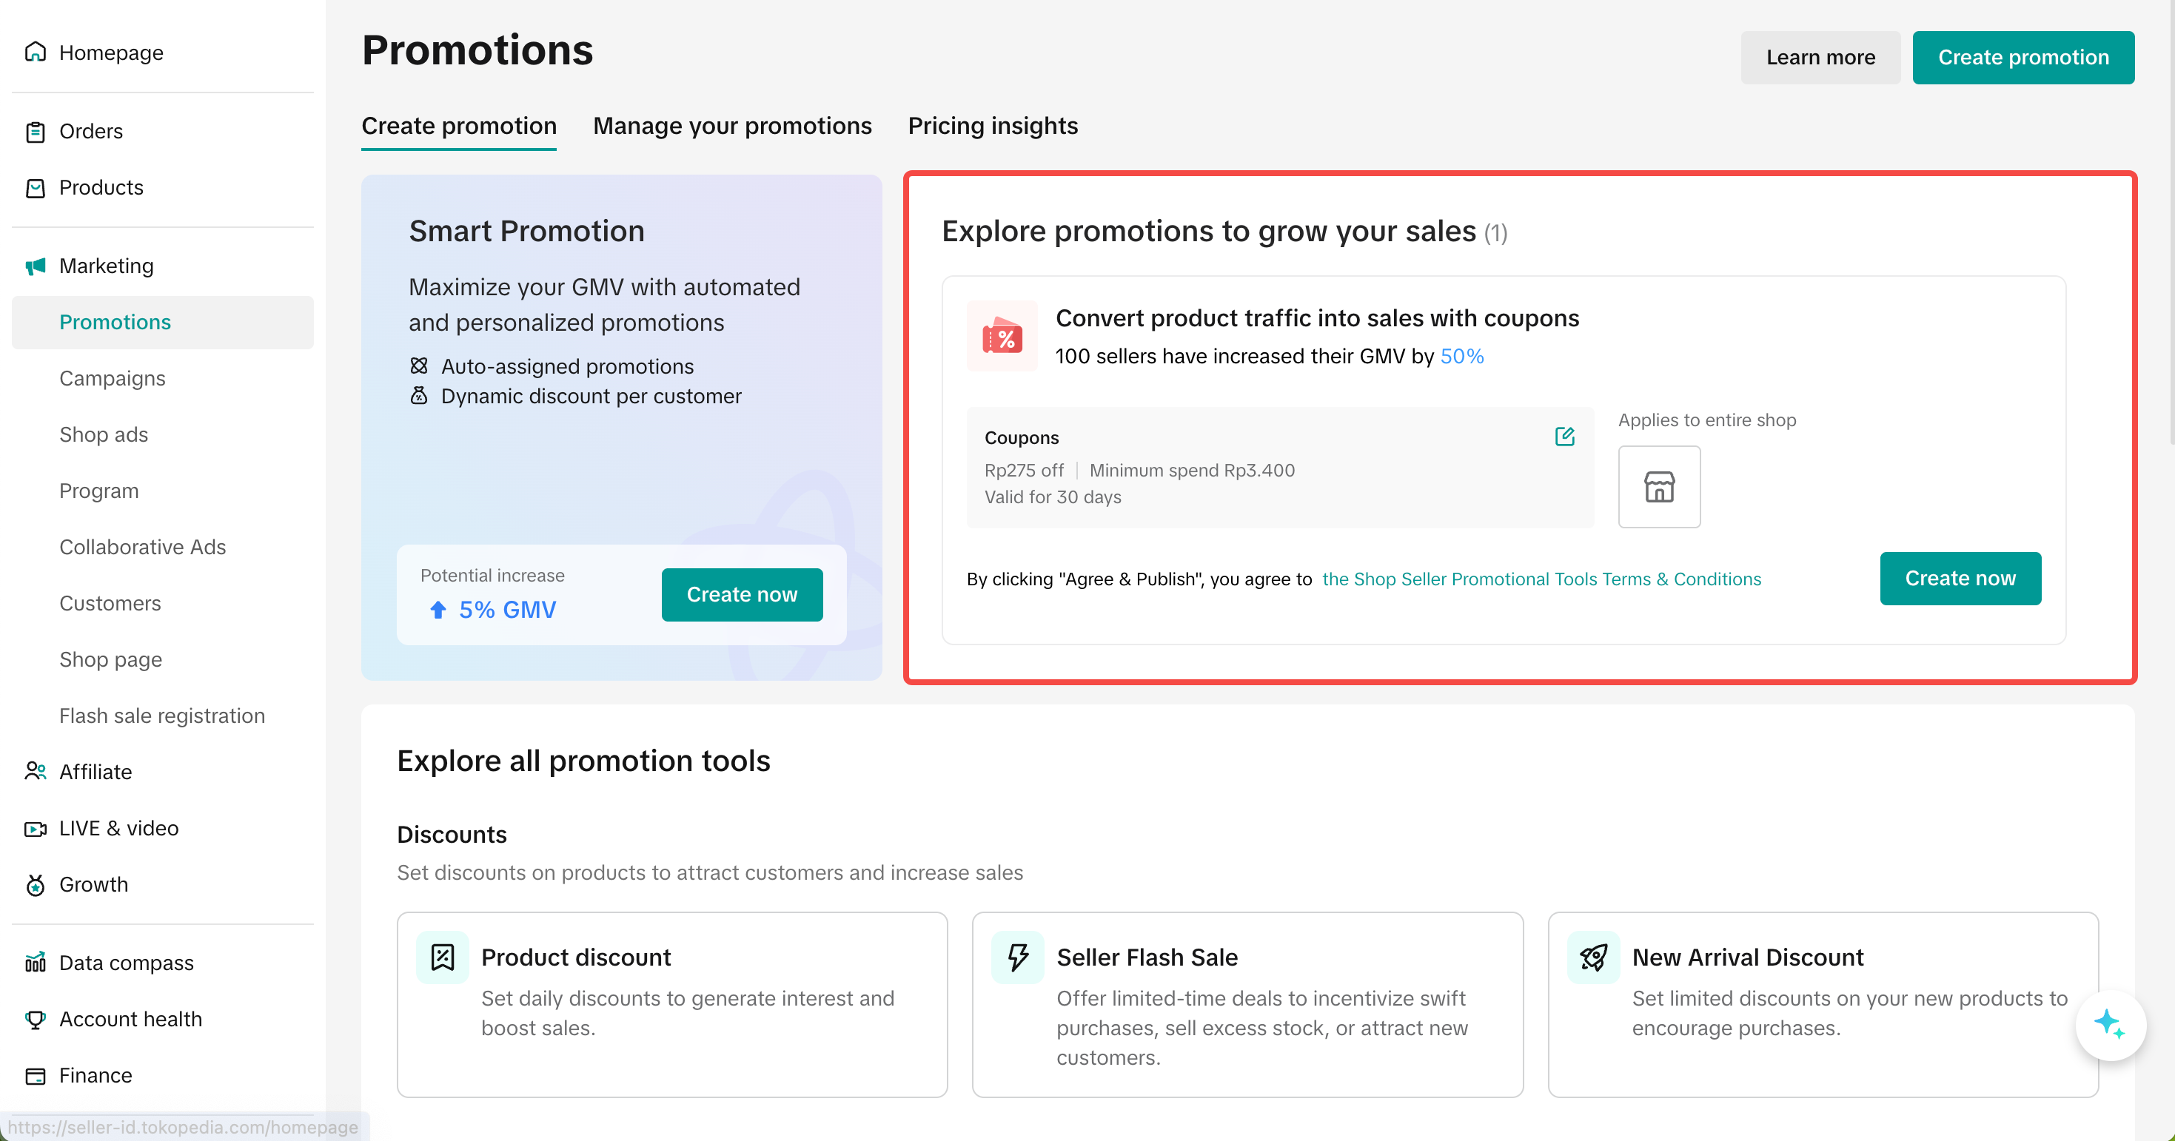Open Shop Seller Promotional Tools Terms link

(x=1541, y=579)
